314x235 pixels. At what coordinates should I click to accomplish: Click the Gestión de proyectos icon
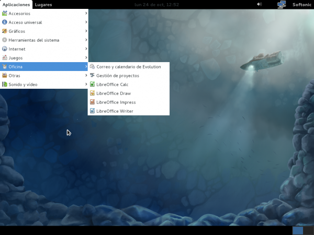[x=92, y=75]
